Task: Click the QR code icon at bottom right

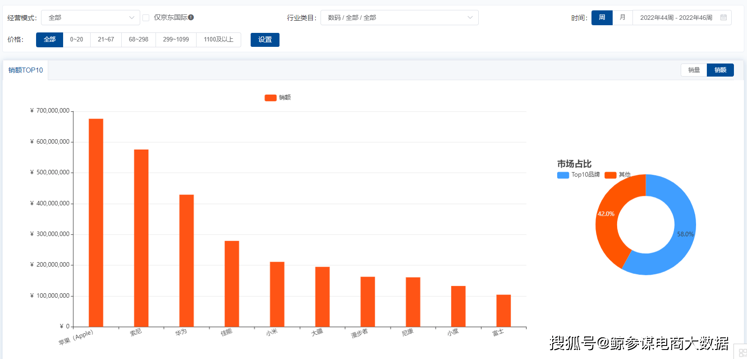Action: point(742,353)
